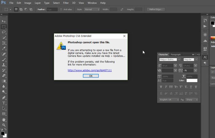
Task: Toggle Faux Bold in Character panel
Action: (x=161, y=87)
